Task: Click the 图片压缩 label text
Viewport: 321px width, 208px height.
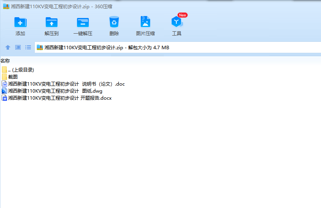Action: (x=145, y=33)
